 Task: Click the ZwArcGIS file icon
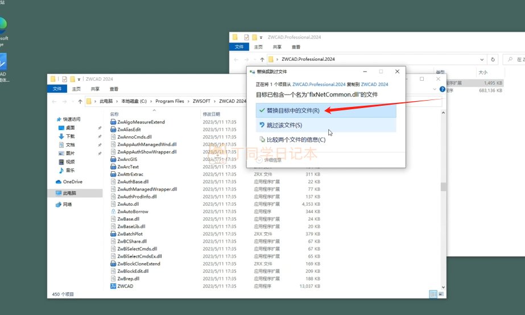[x=113, y=159]
